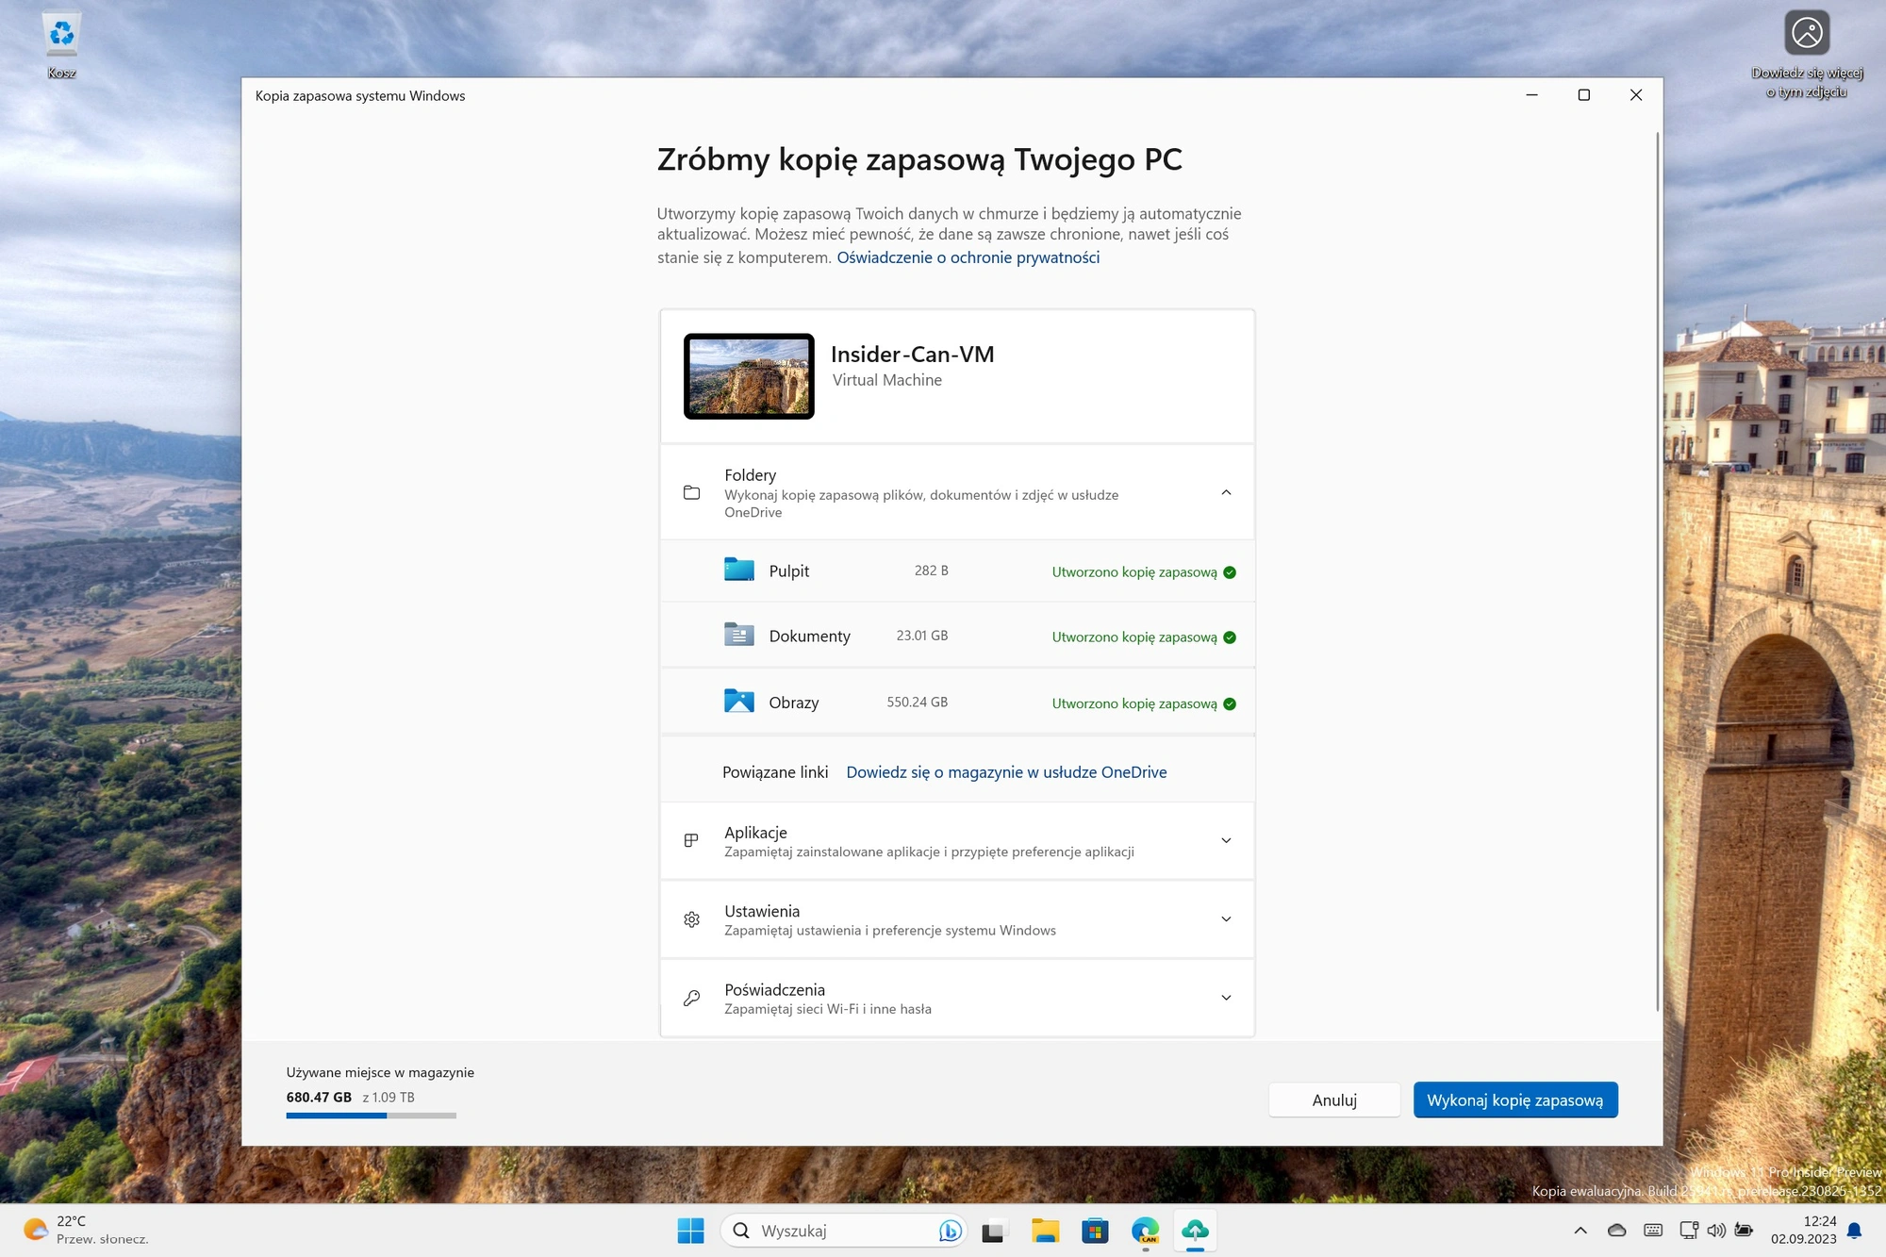Open the Kosz recycle bin icon
The width and height of the screenshot is (1886, 1257).
(x=61, y=44)
